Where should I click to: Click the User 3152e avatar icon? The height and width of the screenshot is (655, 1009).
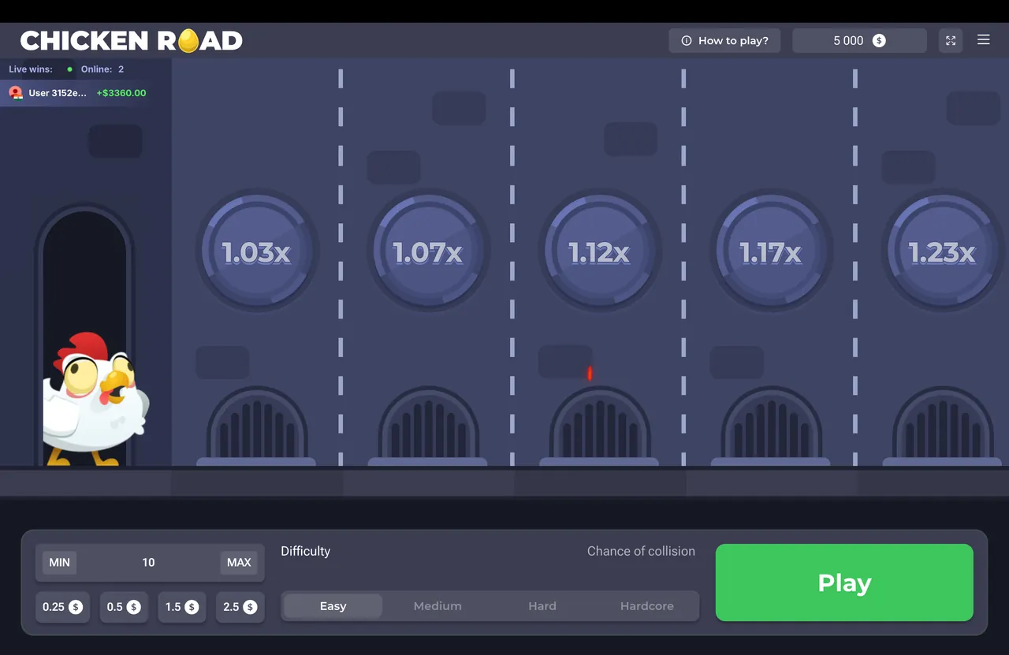tap(16, 92)
